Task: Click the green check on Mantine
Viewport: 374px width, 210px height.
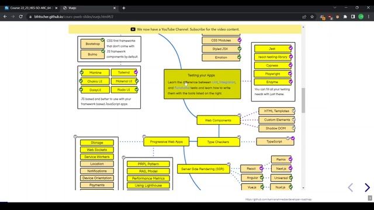Action: [82, 72]
